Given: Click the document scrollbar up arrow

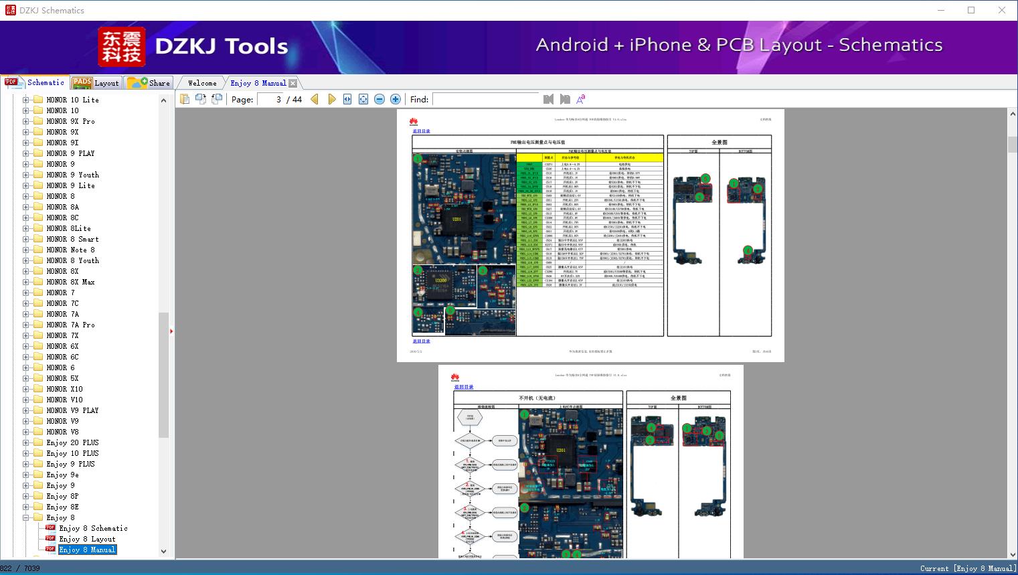Looking at the screenshot, I should [x=1013, y=114].
